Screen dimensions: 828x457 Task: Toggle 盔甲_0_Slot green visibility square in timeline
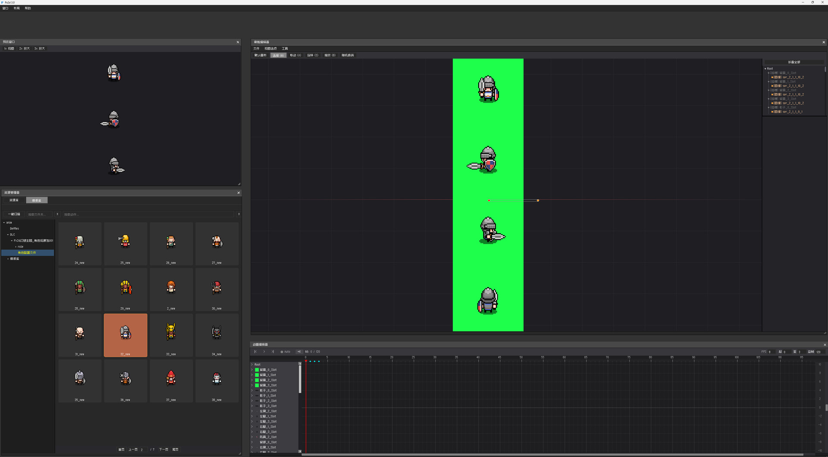257,370
